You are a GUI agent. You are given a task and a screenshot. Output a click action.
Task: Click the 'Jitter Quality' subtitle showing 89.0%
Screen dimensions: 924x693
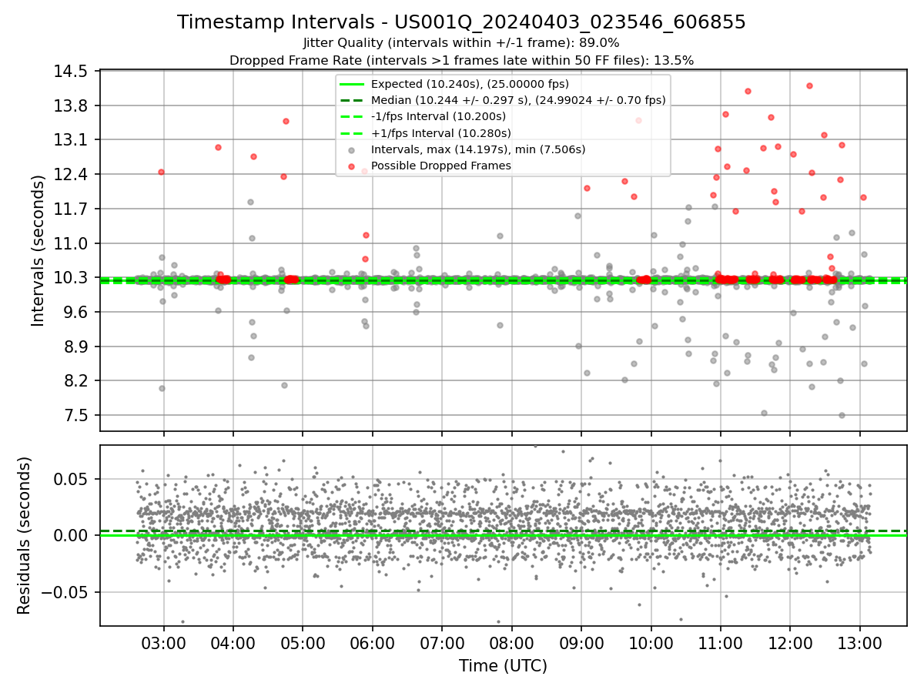point(461,43)
